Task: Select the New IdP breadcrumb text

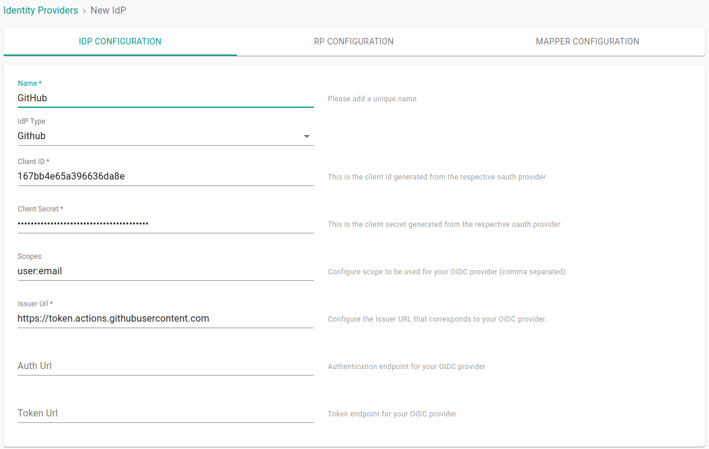Action: (x=108, y=11)
